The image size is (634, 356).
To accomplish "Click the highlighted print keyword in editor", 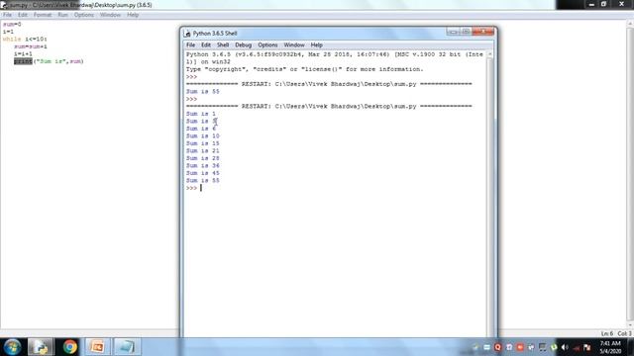I will click(23, 61).
